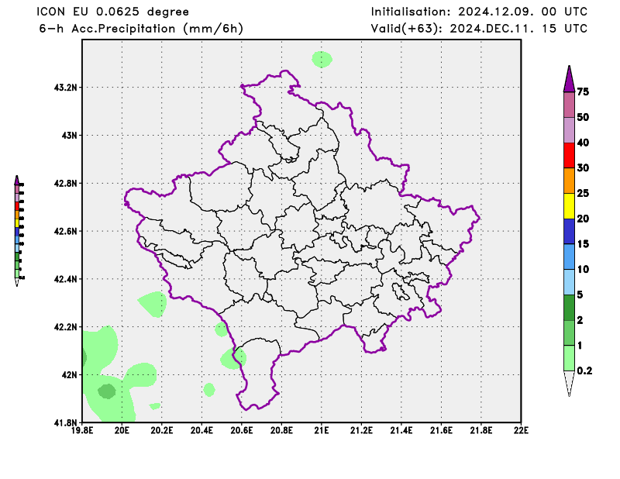Click the 20.8E longitude axis label
This screenshot has width=620, height=479.
[281, 430]
